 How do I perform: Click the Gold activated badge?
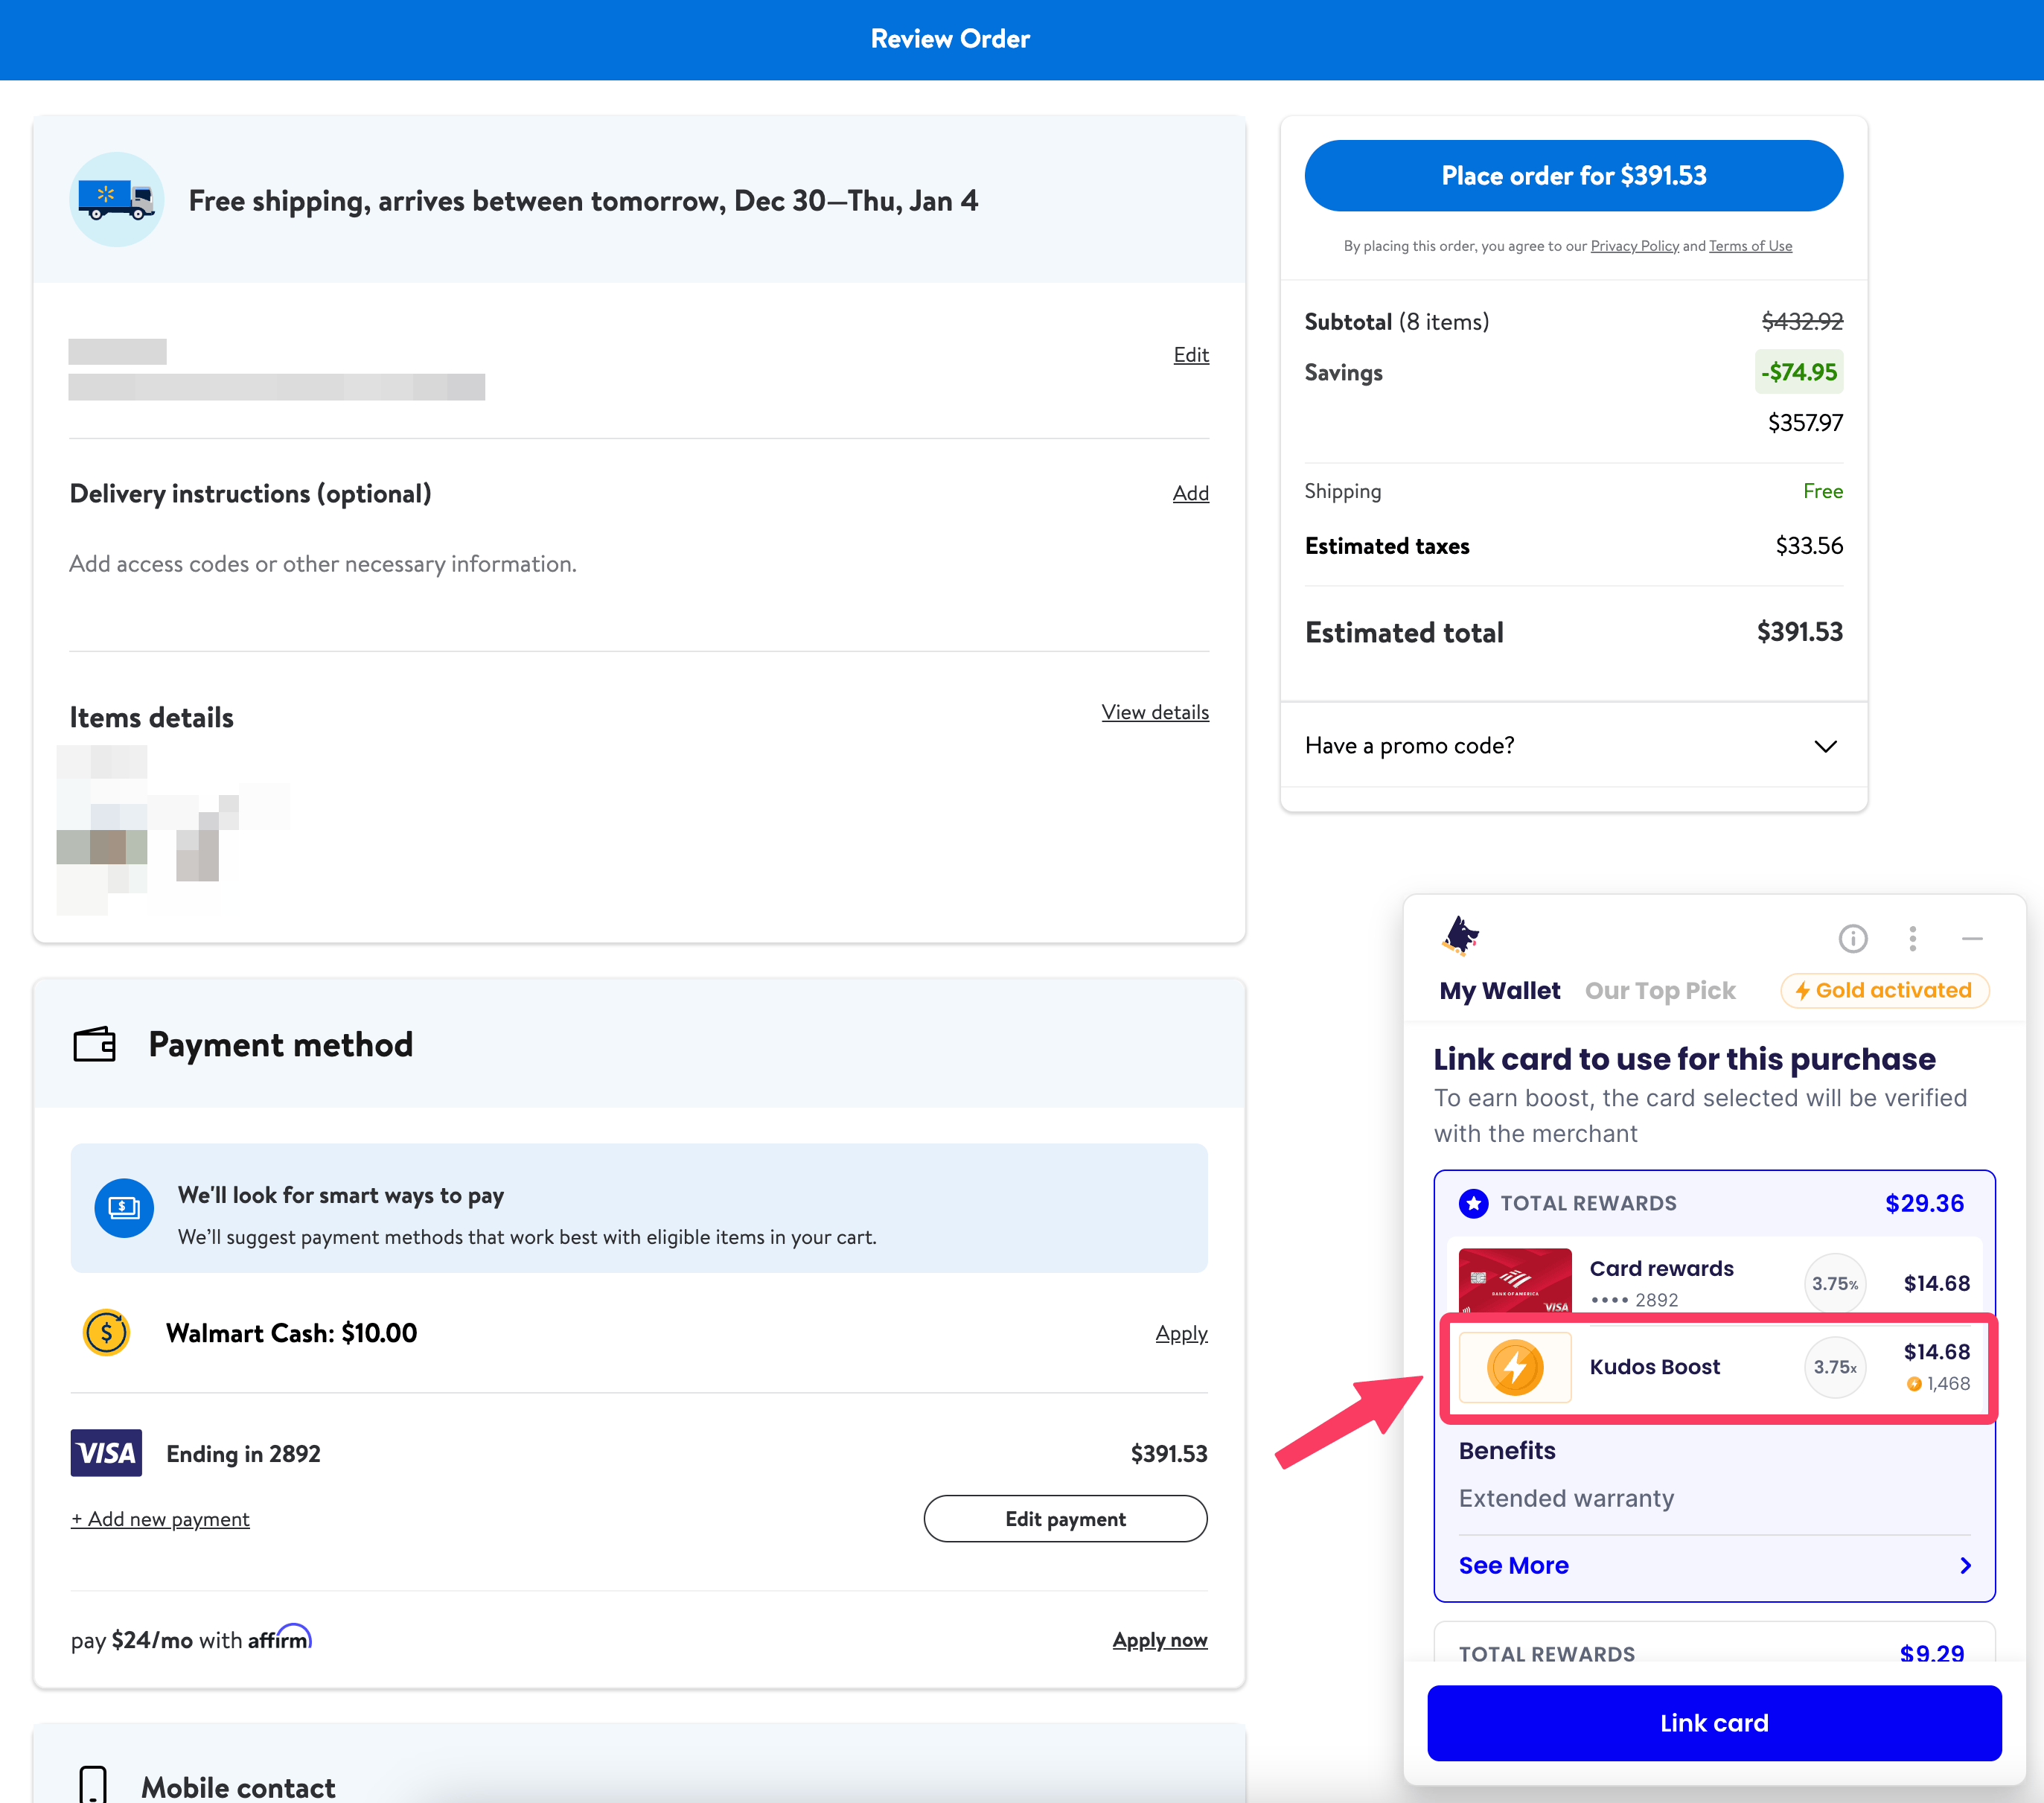click(x=1883, y=990)
